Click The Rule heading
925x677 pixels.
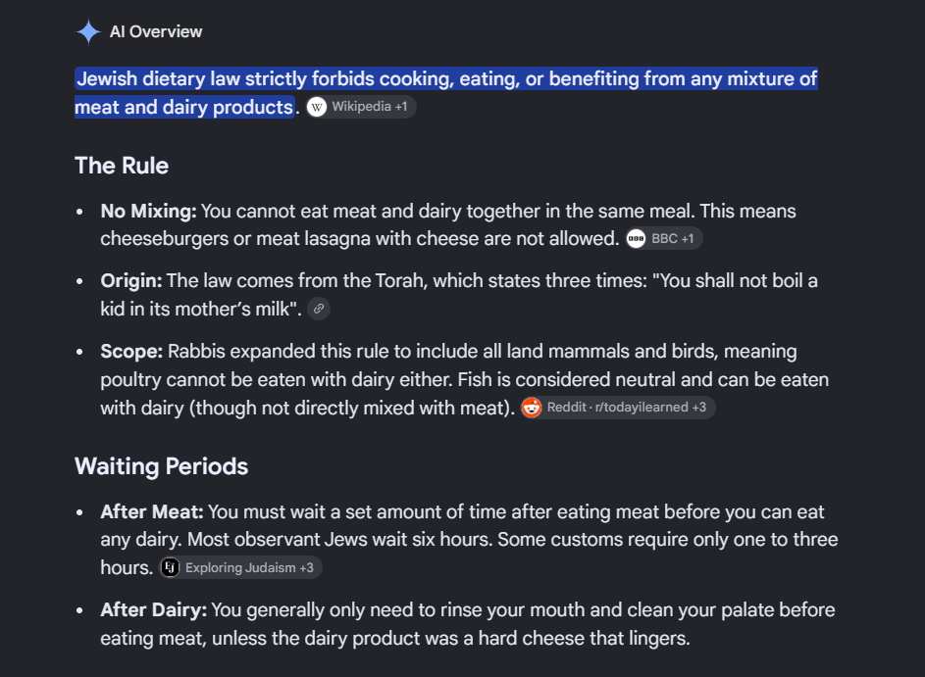(x=122, y=166)
